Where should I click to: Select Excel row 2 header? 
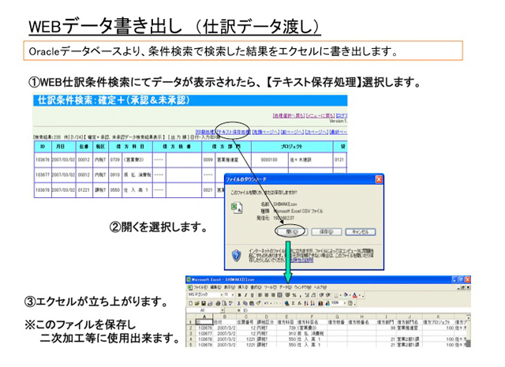pos(190,328)
